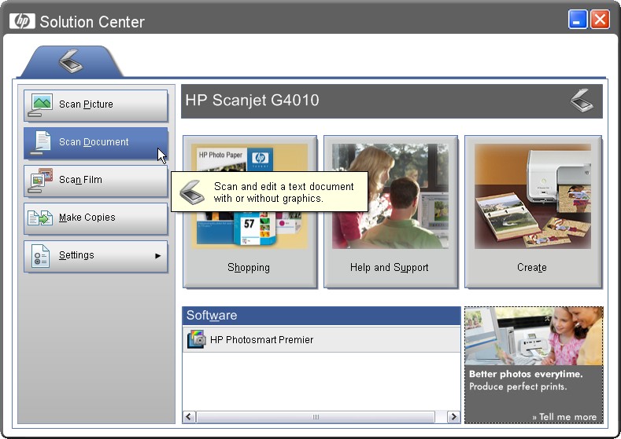Click the Settings checklist icon
Screen dimensions: 621x439
(40, 256)
